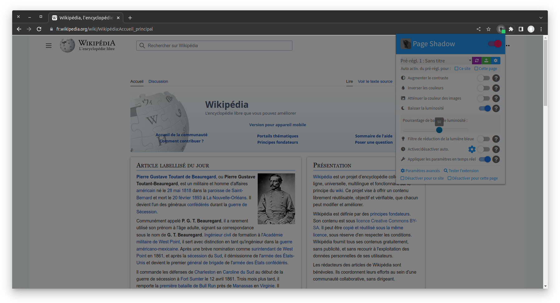Click the green save preset upload button
The image size is (560, 303).
tap(486, 61)
